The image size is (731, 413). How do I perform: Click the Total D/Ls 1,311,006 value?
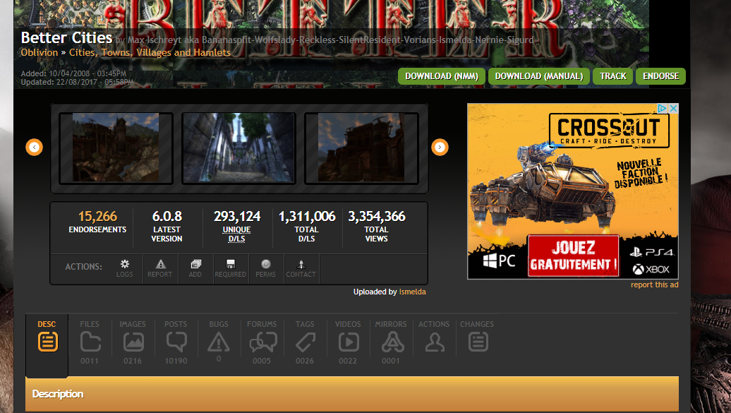[307, 217]
